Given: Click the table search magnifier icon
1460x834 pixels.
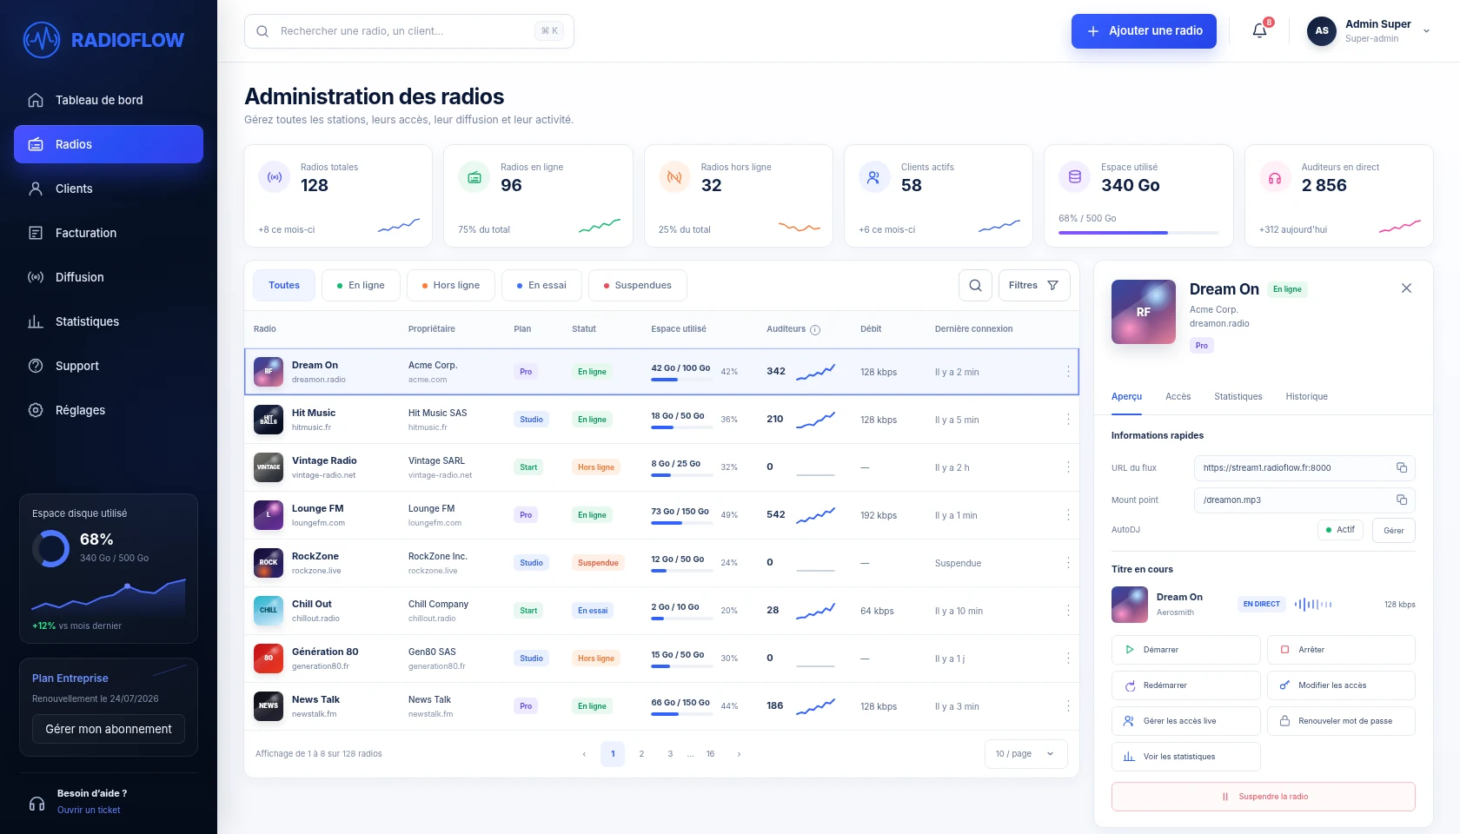Looking at the screenshot, I should click(975, 285).
